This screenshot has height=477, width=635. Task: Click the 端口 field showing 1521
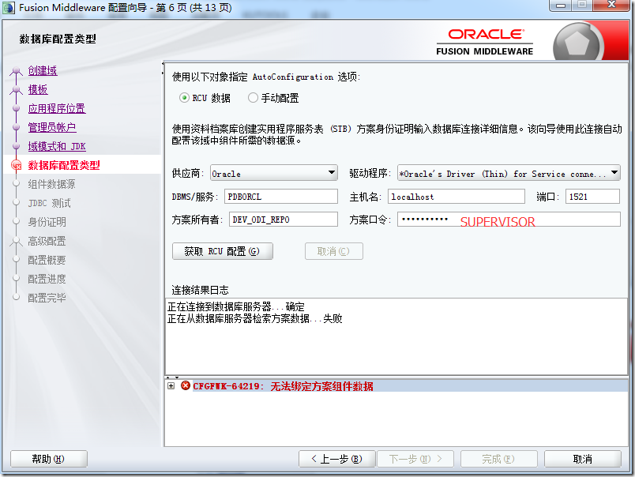coord(592,197)
